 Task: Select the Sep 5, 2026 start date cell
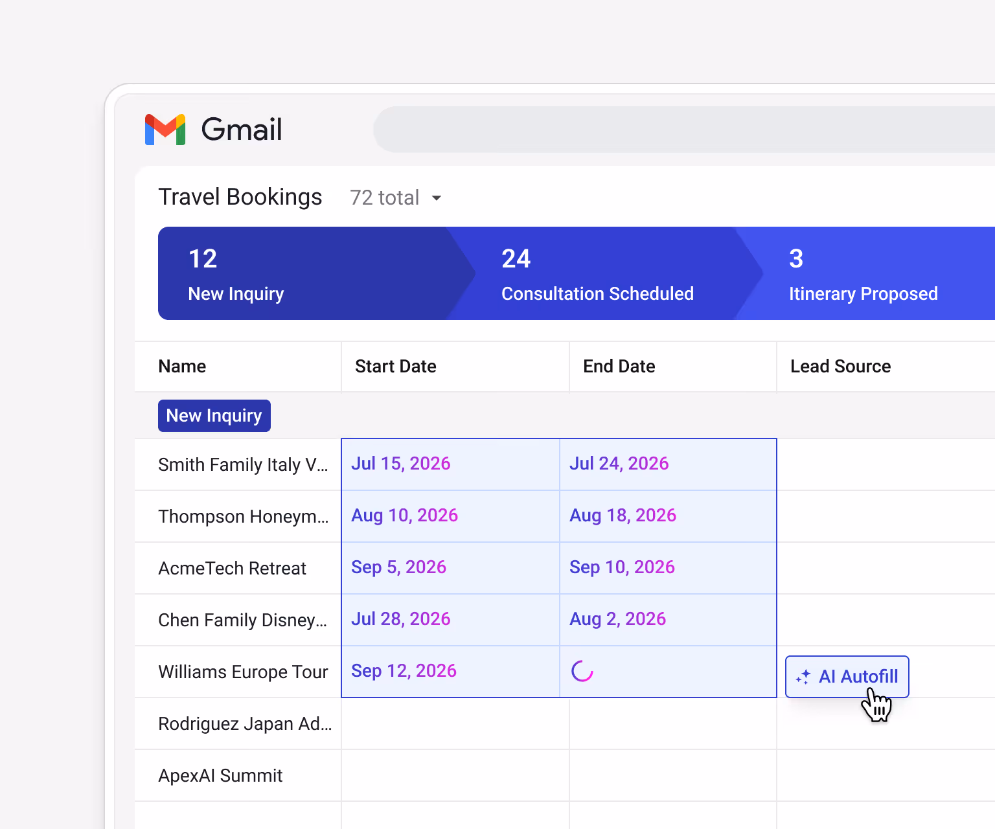pos(450,568)
